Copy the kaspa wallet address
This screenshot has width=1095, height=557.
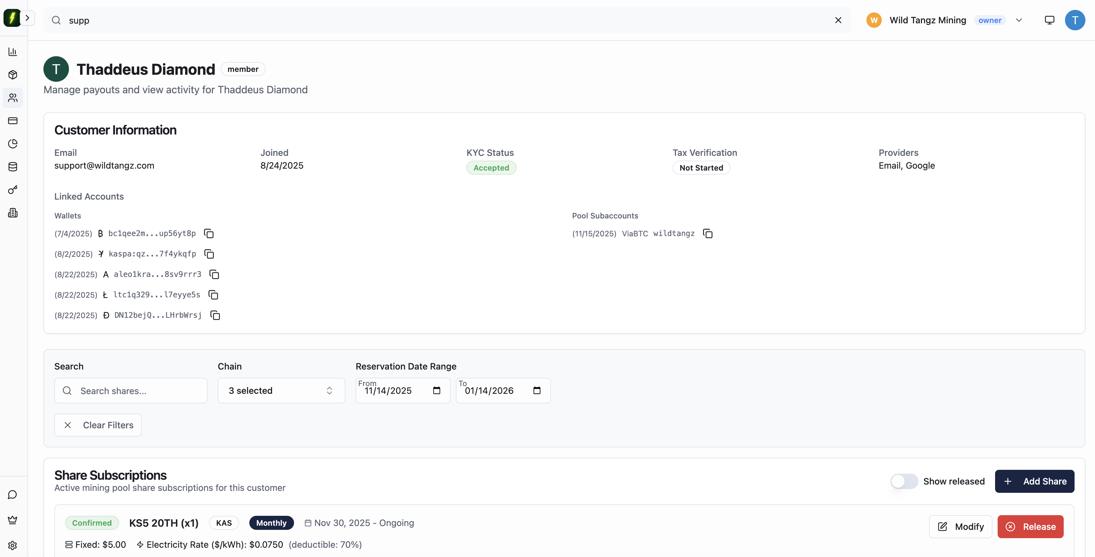point(209,254)
